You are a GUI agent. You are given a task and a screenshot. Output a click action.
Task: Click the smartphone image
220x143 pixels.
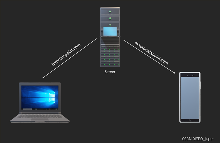point(190,97)
